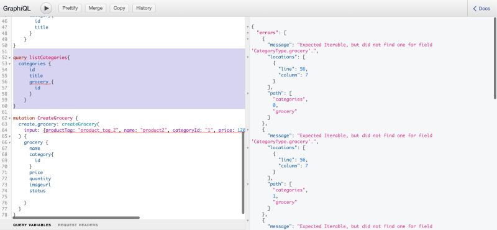Run the query with the Execute play button
This screenshot has width=497, height=230.
coord(46,8)
